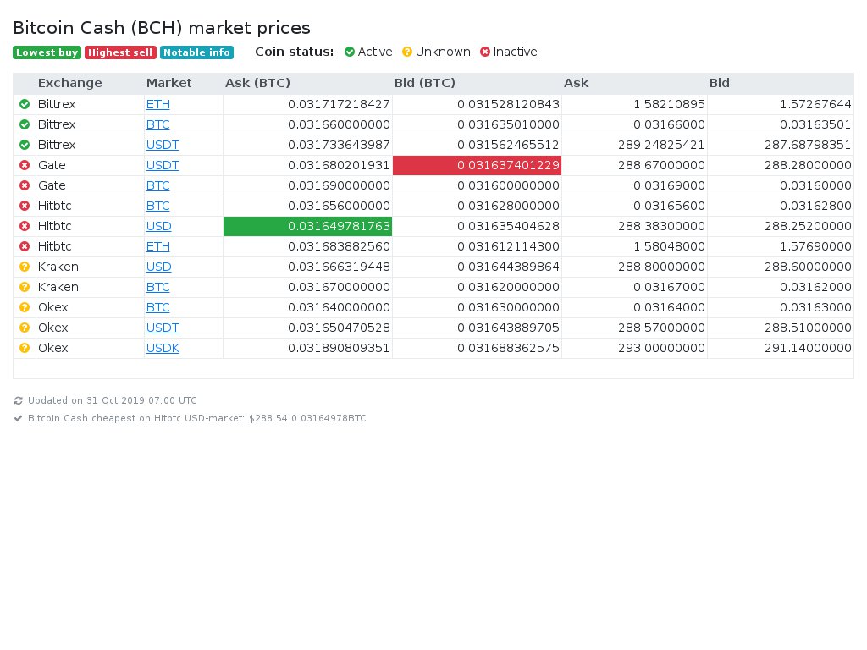Screen dimensions: 867x650
Task: Click ask price 288.80000000
Action: (x=661, y=267)
